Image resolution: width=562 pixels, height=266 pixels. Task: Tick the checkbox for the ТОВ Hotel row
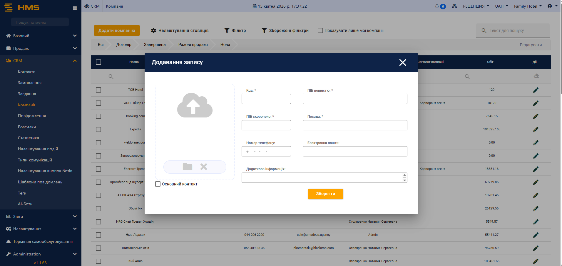(98, 90)
